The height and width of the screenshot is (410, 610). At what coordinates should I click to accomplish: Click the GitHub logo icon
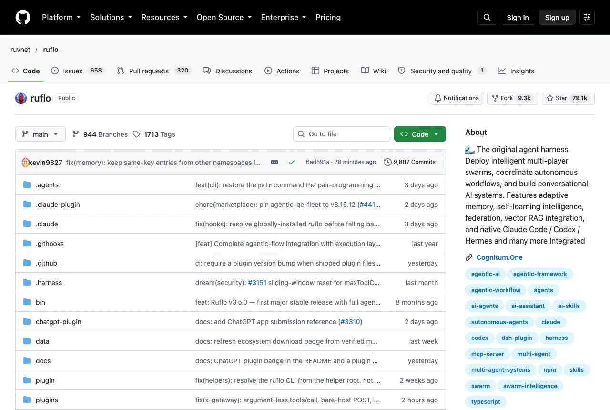[23, 17]
